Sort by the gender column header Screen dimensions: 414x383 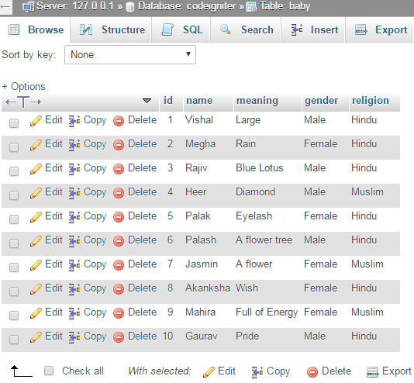pyautogui.click(x=321, y=101)
